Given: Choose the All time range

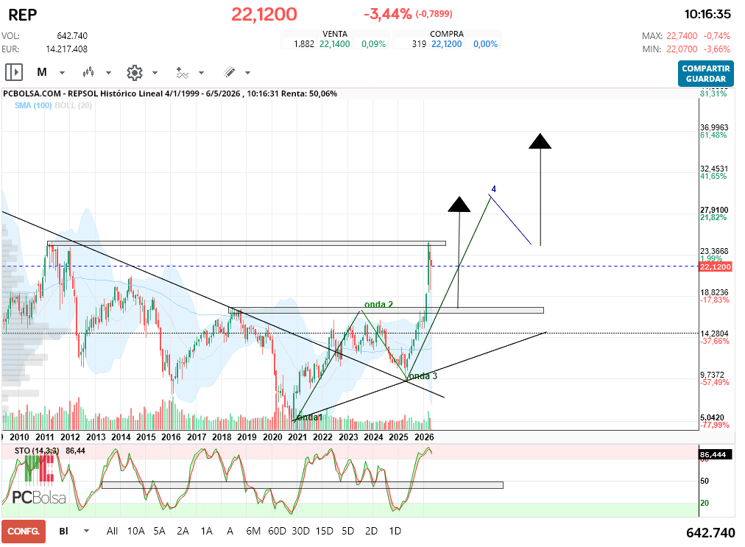Looking at the screenshot, I should [112, 531].
